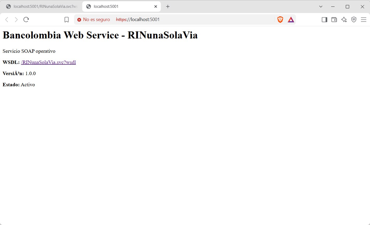This screenshot has height=225, width=370.
Task: Close the browser window
Action: (362, 6)
